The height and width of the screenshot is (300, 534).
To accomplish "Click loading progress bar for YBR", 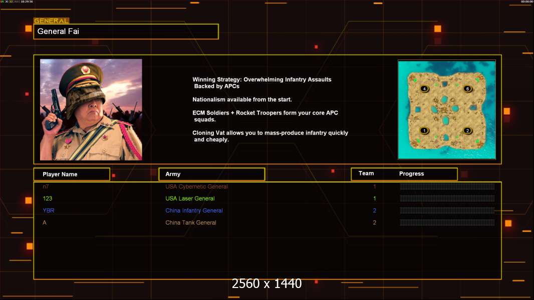I will pos(447,210).
